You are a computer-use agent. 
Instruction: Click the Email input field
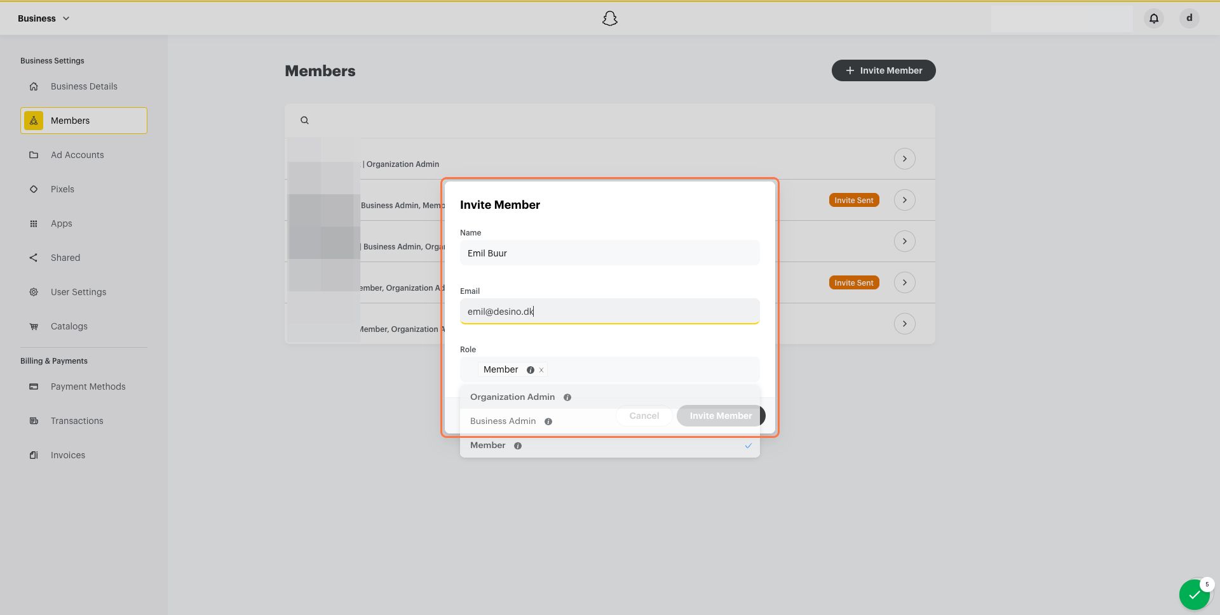coord(610,311)
